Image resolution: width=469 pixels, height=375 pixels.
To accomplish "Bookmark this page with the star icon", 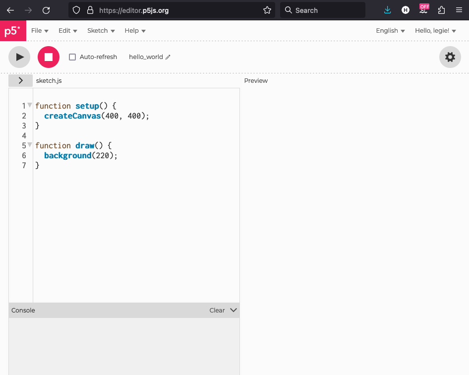I will (x=267, y=10).
